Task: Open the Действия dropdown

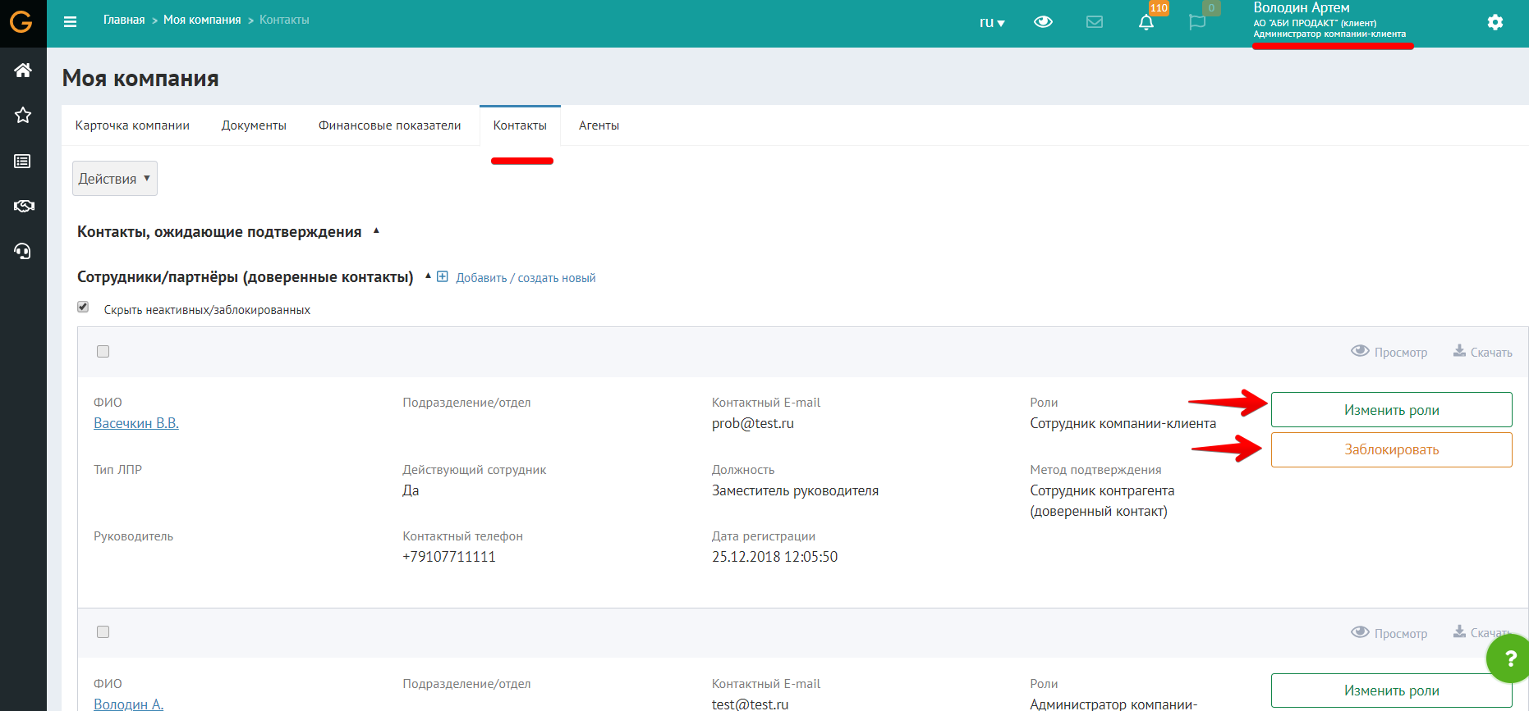Action: pos(115,179)
